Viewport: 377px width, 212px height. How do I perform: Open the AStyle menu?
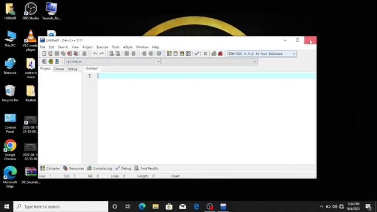pos(128,47)
